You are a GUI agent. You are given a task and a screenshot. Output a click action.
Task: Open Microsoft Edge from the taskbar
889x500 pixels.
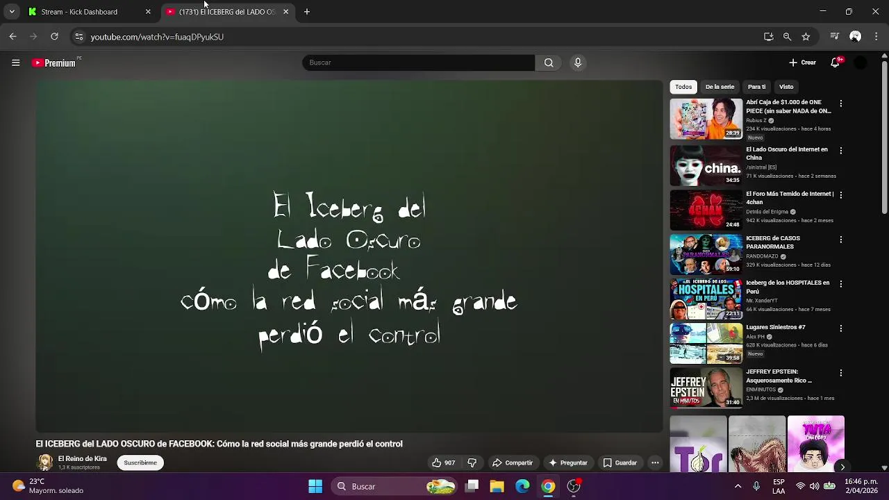pyautogui.click(x=522, y=486)
